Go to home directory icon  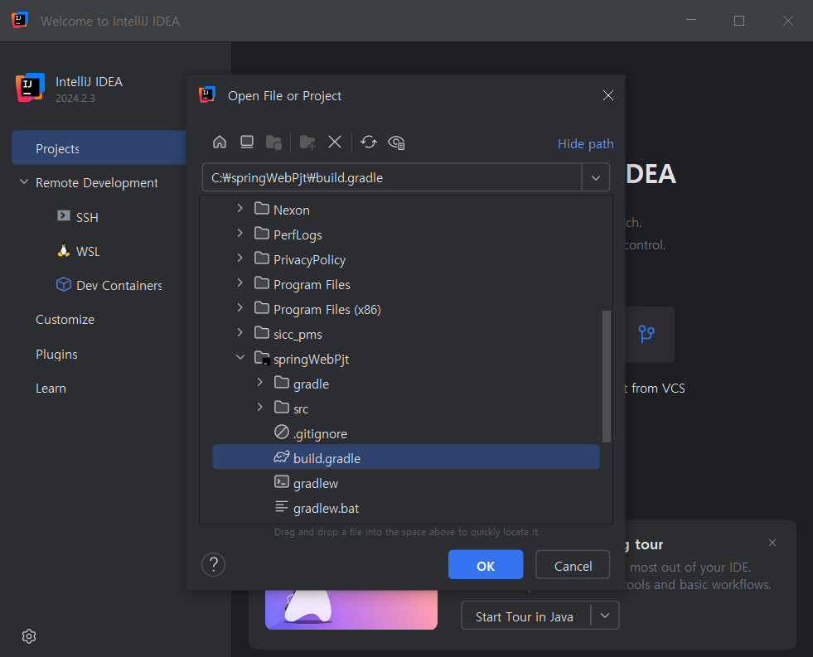click(220, 142)
